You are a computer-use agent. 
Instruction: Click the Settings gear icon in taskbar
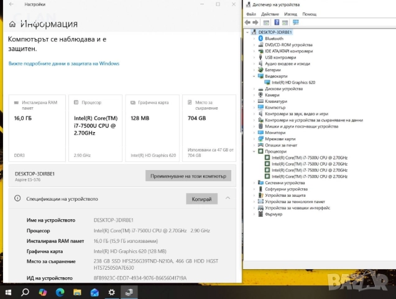point(112,292)
